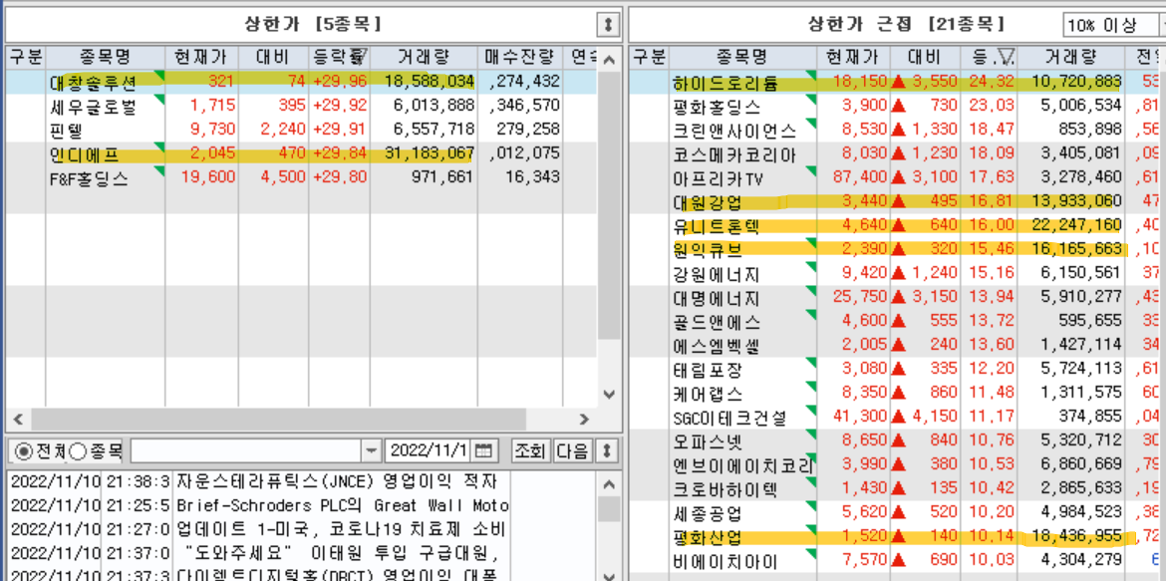Click the news list scrollbar thumb

(x=609, y=509)
